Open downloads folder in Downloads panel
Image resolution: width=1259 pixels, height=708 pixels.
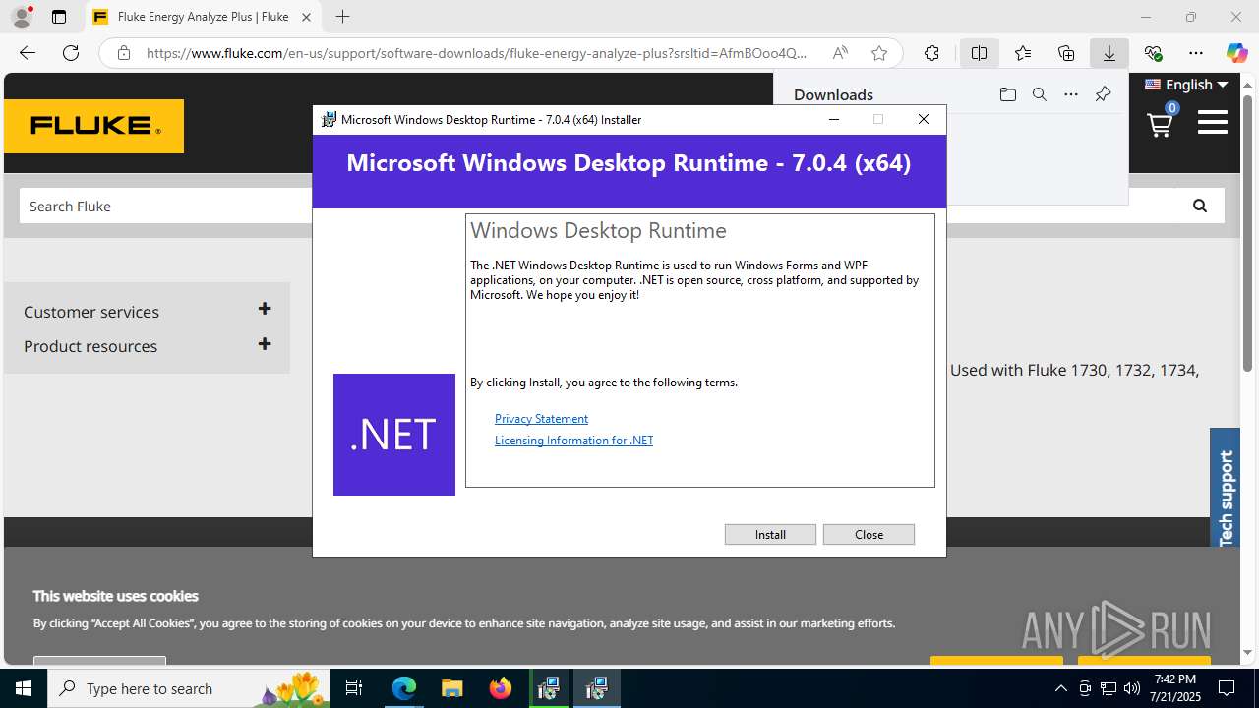1007,94
